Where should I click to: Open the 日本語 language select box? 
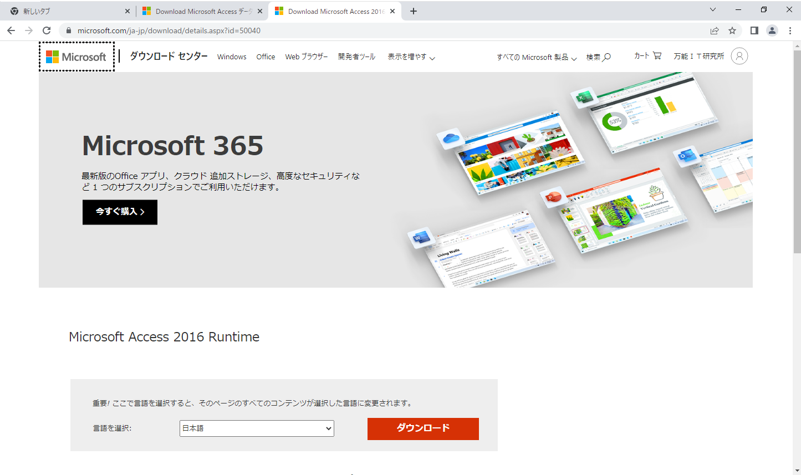(x=257, y=428)
